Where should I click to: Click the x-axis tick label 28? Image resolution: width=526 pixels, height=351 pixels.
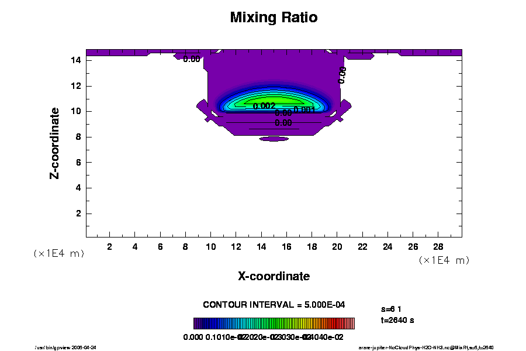438,247
